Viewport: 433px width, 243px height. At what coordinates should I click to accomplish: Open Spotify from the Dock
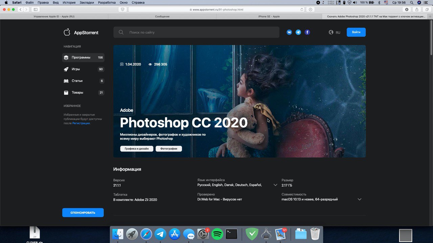[x=217, y=234]
